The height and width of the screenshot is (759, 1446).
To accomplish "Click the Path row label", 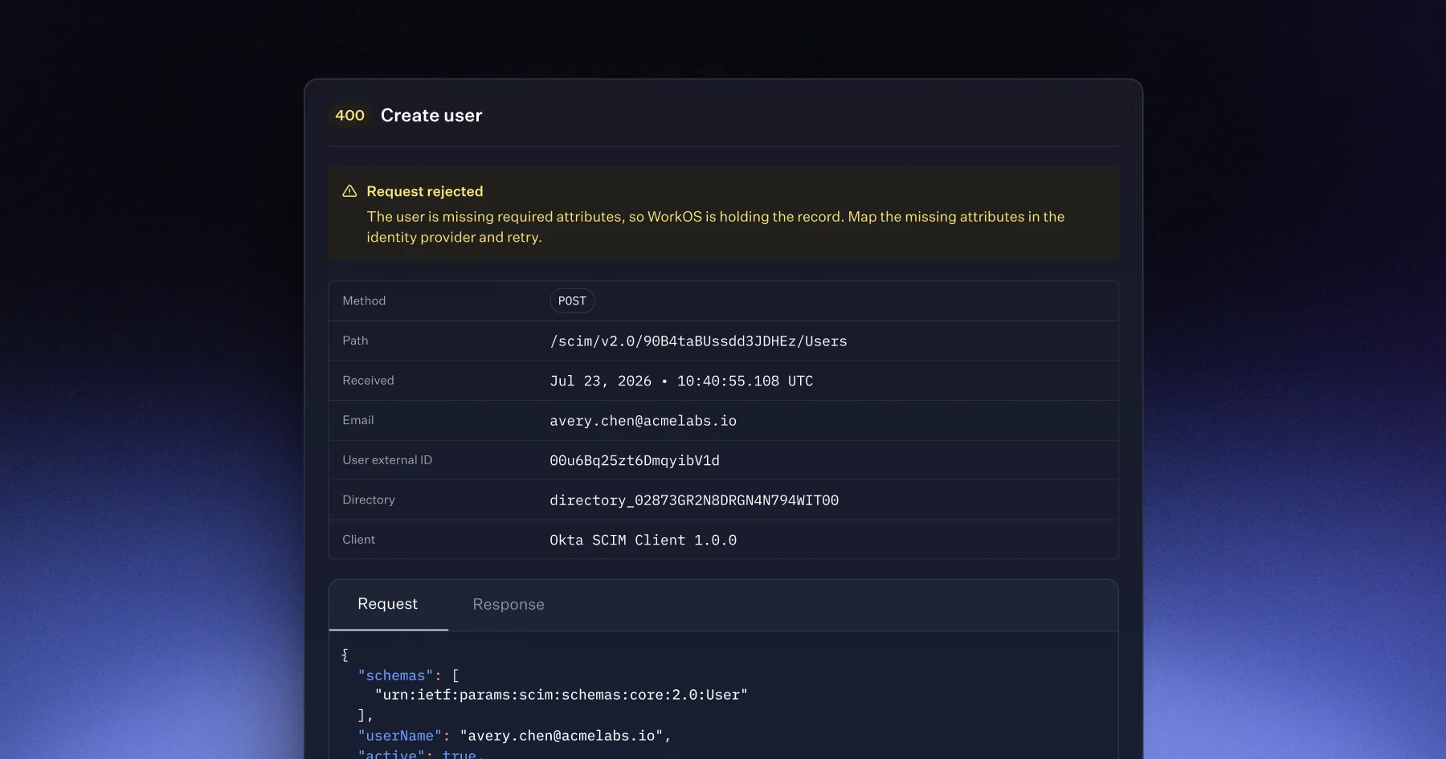I will click(355, 341).
